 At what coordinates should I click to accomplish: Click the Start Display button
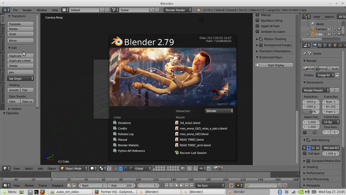pyautogui.click(x=275, y=65)
